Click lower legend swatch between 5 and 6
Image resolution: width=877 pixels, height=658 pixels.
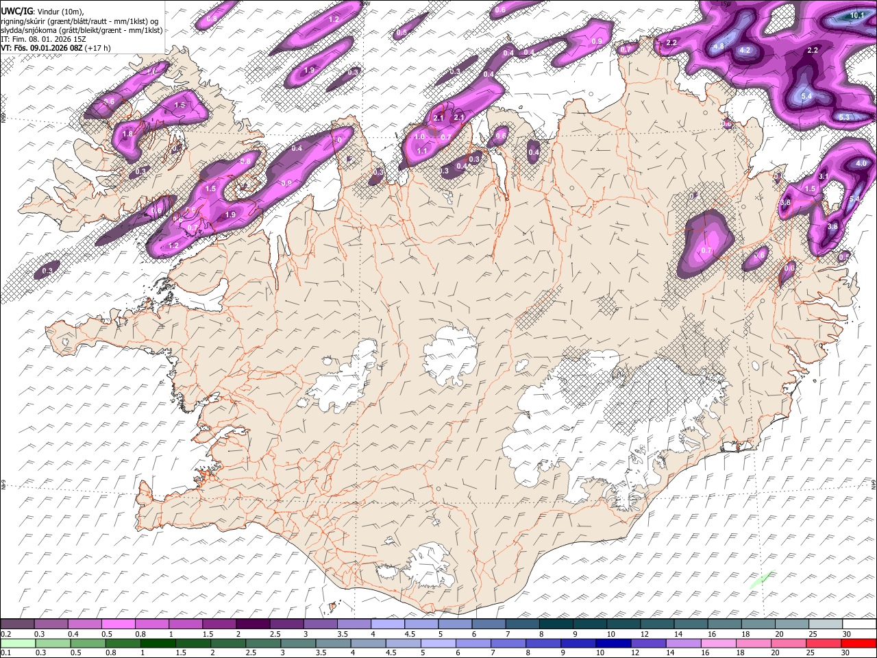pos(438,643)
